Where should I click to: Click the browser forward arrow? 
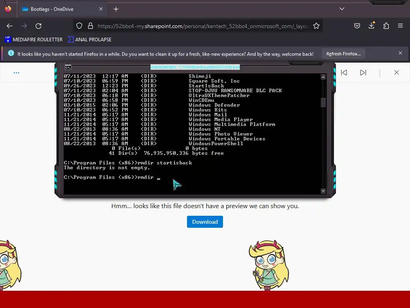[x=24, y=26]
